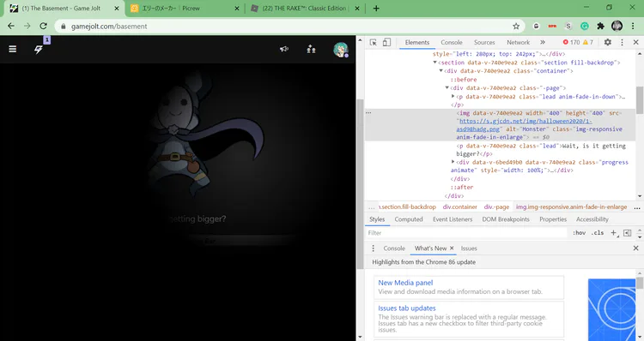Close the What's New drawer tab
This screenshot has width=644, height=341.
click(452, 248)
